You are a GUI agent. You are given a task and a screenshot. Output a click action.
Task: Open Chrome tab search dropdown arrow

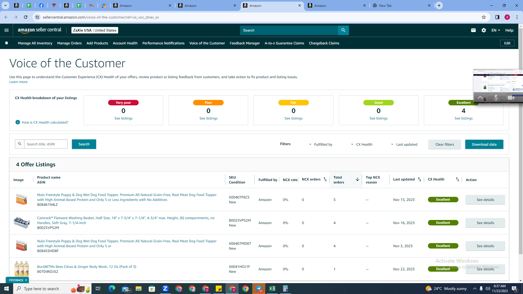coord(5,5)
